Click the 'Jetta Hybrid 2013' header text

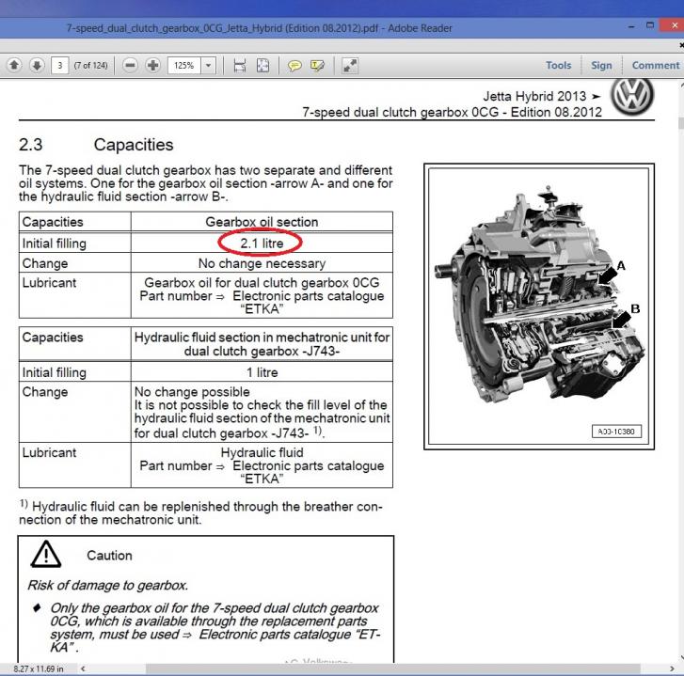534,96
